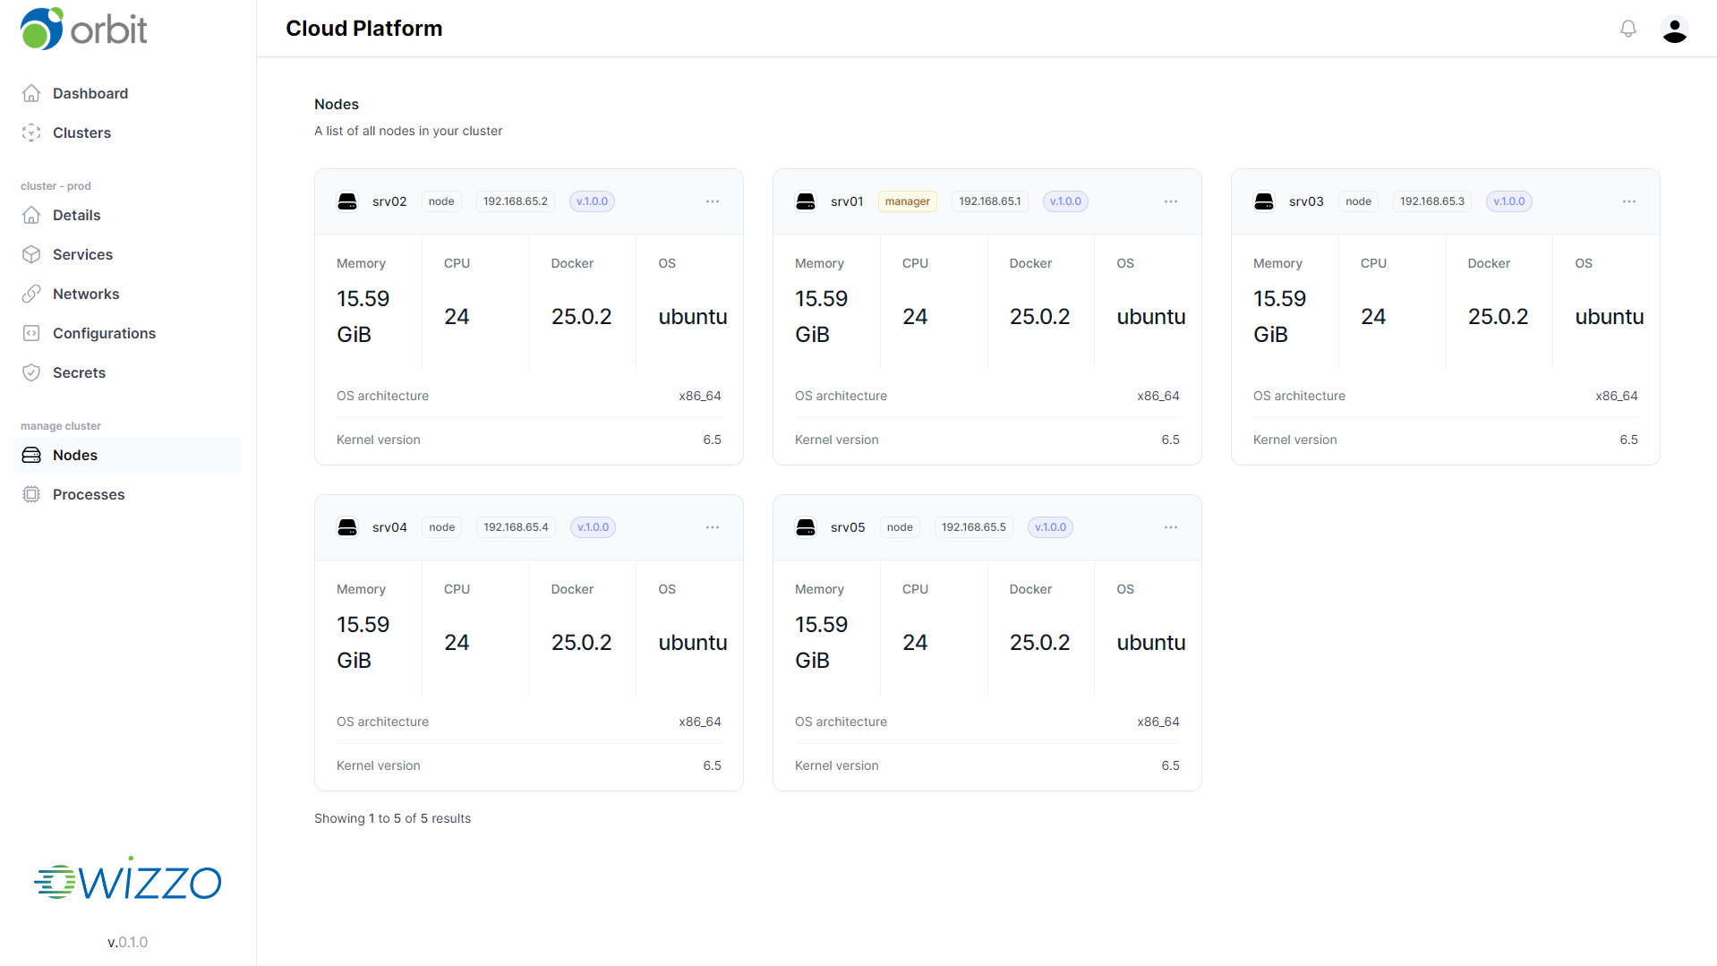Click the srv02 node name
The image size is (1717, 966).
point(389,201)
